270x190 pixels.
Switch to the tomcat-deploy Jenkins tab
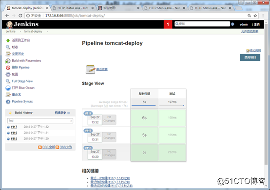coord(27,8)
